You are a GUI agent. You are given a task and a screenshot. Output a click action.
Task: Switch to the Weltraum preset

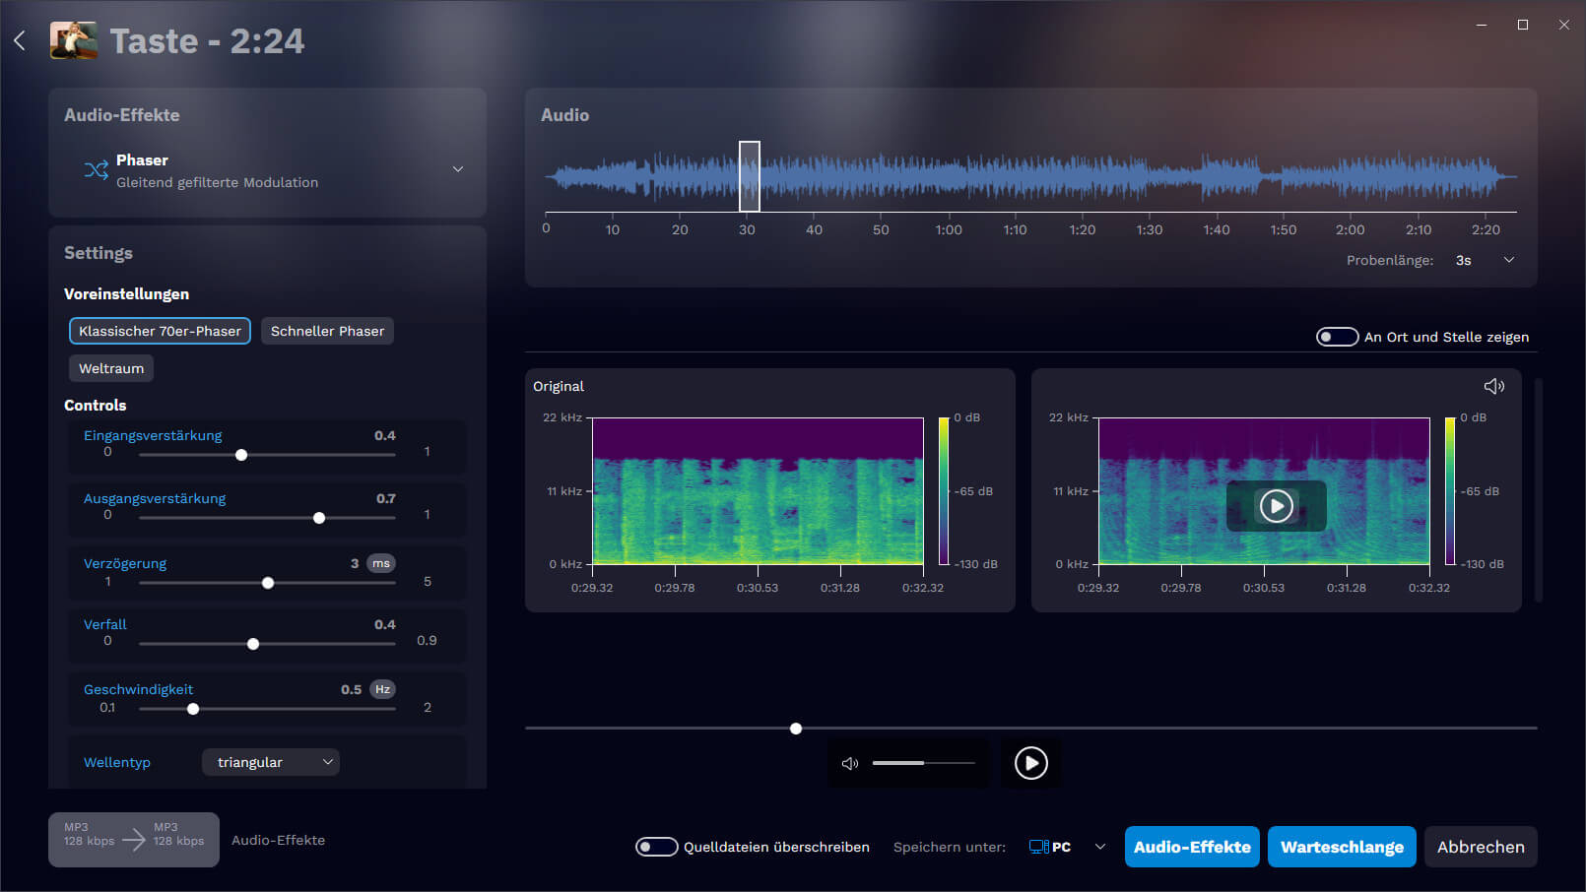[110, 368]
